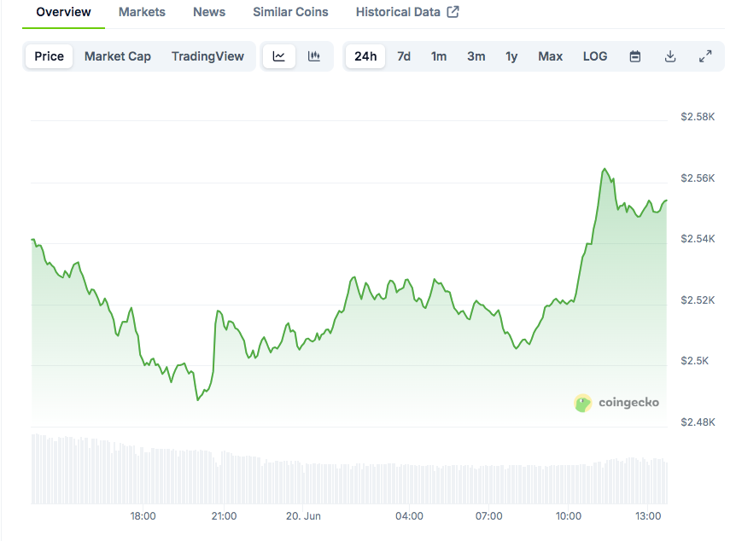The image size is (736, 541).
Task: Select the 24h time range
Action: pyautogui.click(x=365, y=56)
